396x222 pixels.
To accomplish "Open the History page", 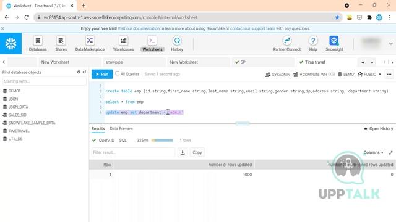I will pyautogui.click(x=177, y=44).
